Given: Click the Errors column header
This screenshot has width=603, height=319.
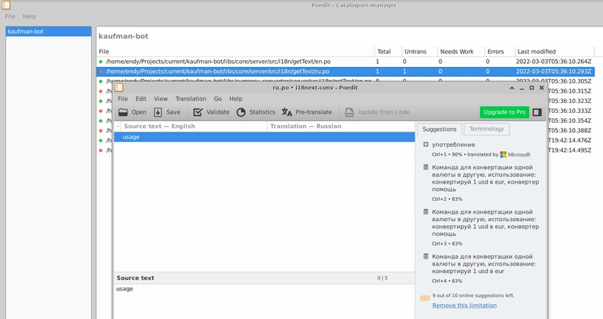Looking at the screenshot, I should pyautogui.click(x=499, y=51).
